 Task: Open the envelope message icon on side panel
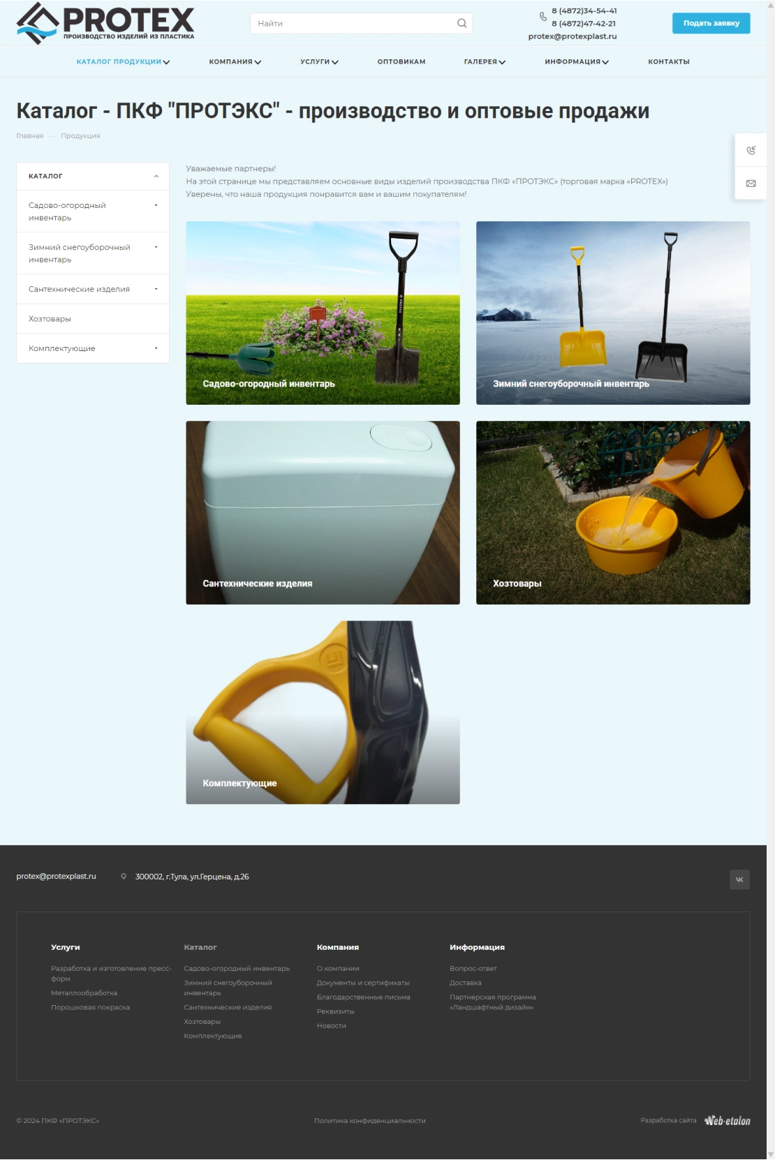[x=751, y=184]
